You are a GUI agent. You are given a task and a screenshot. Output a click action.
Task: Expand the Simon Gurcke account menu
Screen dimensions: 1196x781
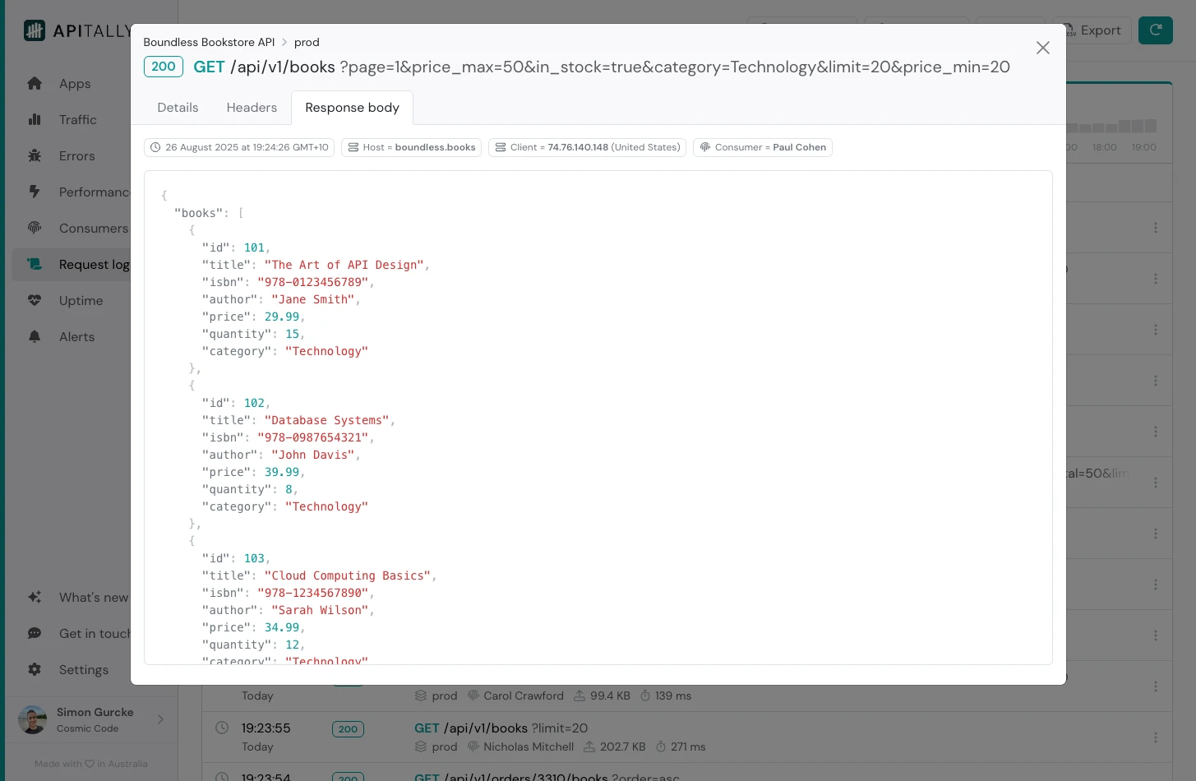coord(160,720)
